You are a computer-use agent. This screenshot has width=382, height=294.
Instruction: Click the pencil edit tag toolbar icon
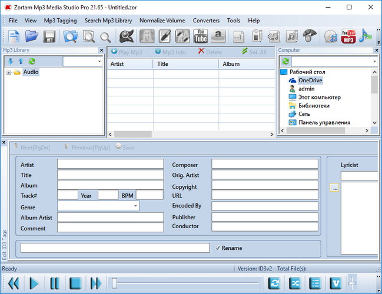[165, 36]
